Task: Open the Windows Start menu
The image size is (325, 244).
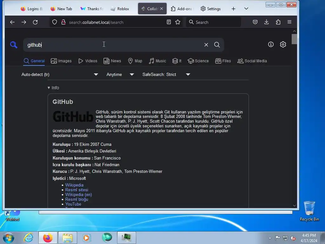Action: [8, 238]
